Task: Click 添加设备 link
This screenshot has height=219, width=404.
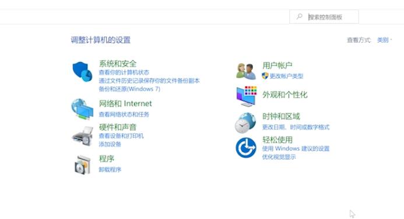Action: (110, 144)
